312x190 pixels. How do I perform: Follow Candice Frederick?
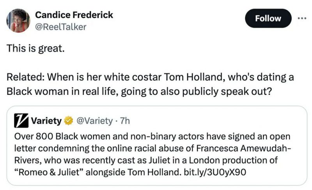[268, 18]
